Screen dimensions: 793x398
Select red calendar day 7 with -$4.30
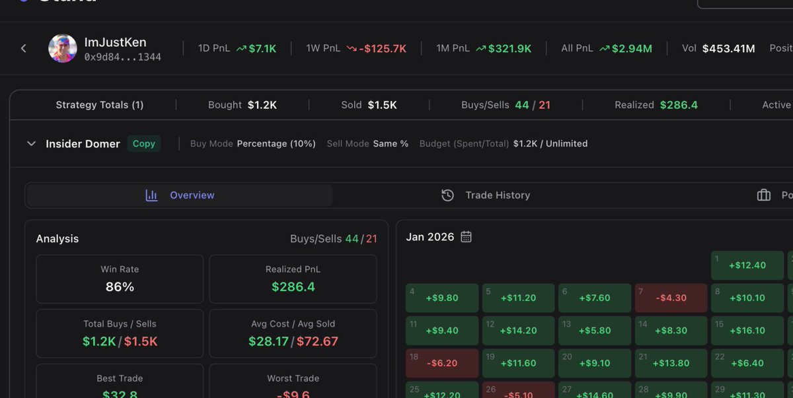pos(671,298)
